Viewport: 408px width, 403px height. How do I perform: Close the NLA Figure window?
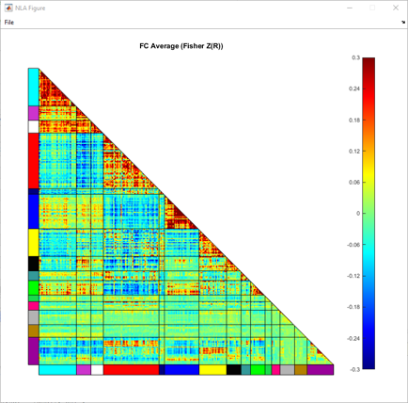[396, 8]
